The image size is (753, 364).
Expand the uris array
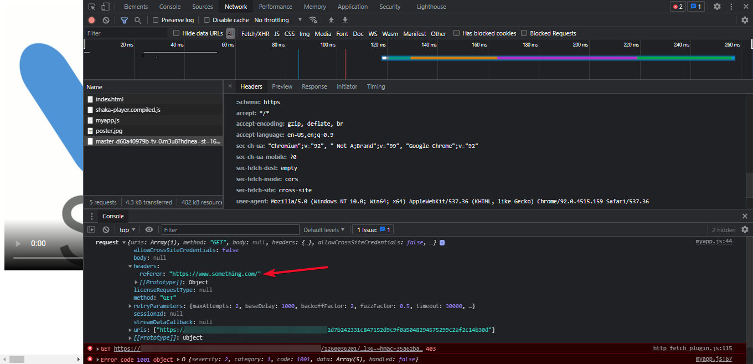click(131, 330)
